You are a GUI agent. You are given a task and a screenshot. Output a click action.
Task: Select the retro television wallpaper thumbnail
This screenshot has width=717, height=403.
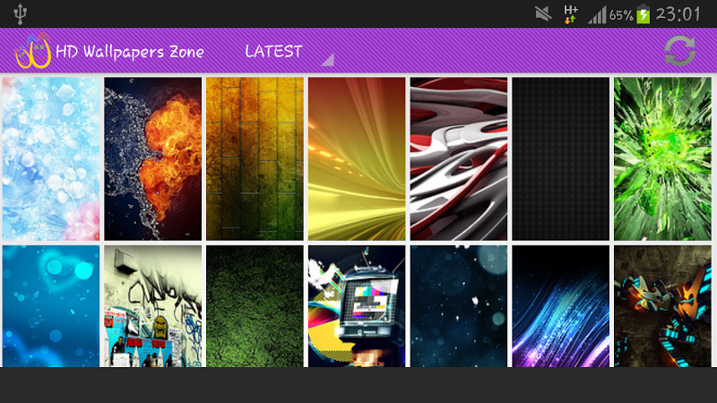point(357,306)
